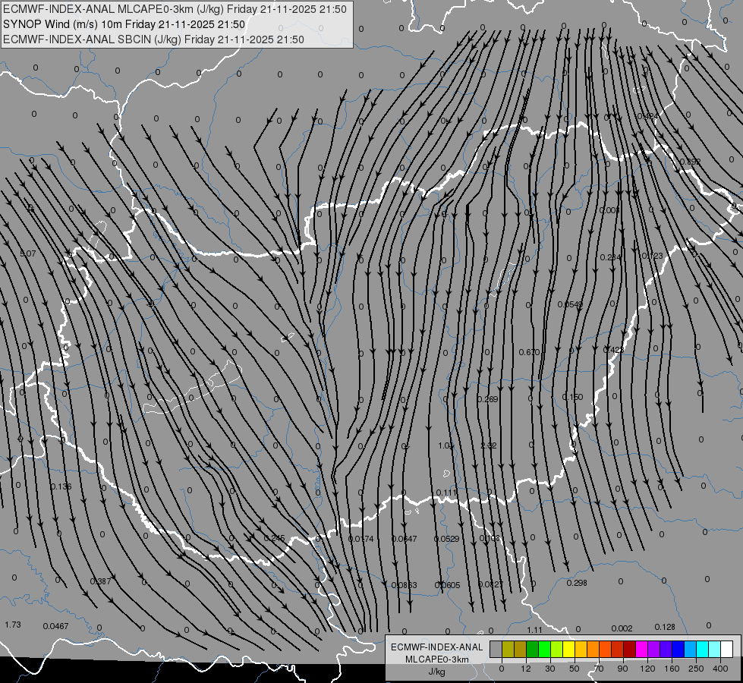Click the map value '0.234'
Image resolution: width=743 pixels, height=683 pixels.
click(x=610, y=257)
